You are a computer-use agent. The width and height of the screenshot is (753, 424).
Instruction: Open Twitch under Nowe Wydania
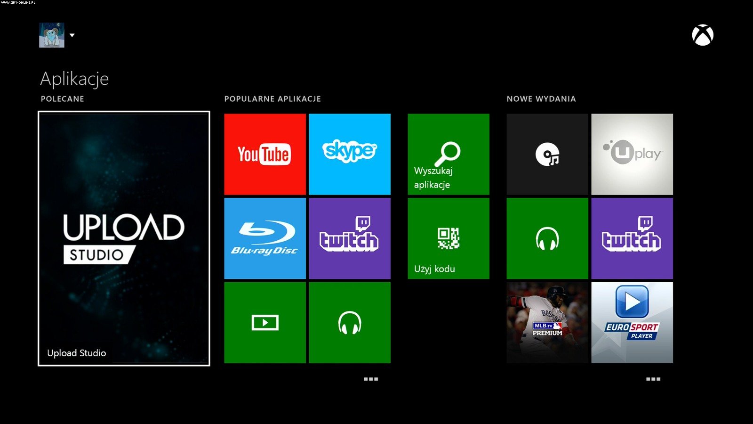[632, 238]
